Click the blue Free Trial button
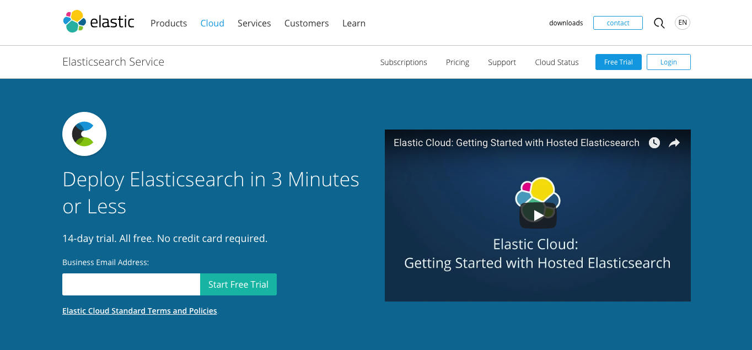This screenshot has width=752, height=350. pos(619,62)
